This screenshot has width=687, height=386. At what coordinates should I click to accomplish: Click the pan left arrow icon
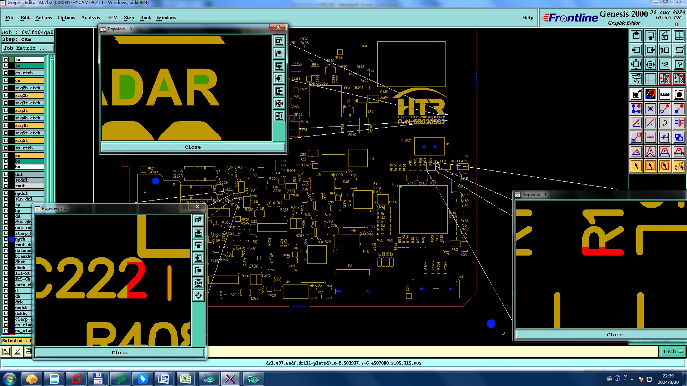coord(636,50)
